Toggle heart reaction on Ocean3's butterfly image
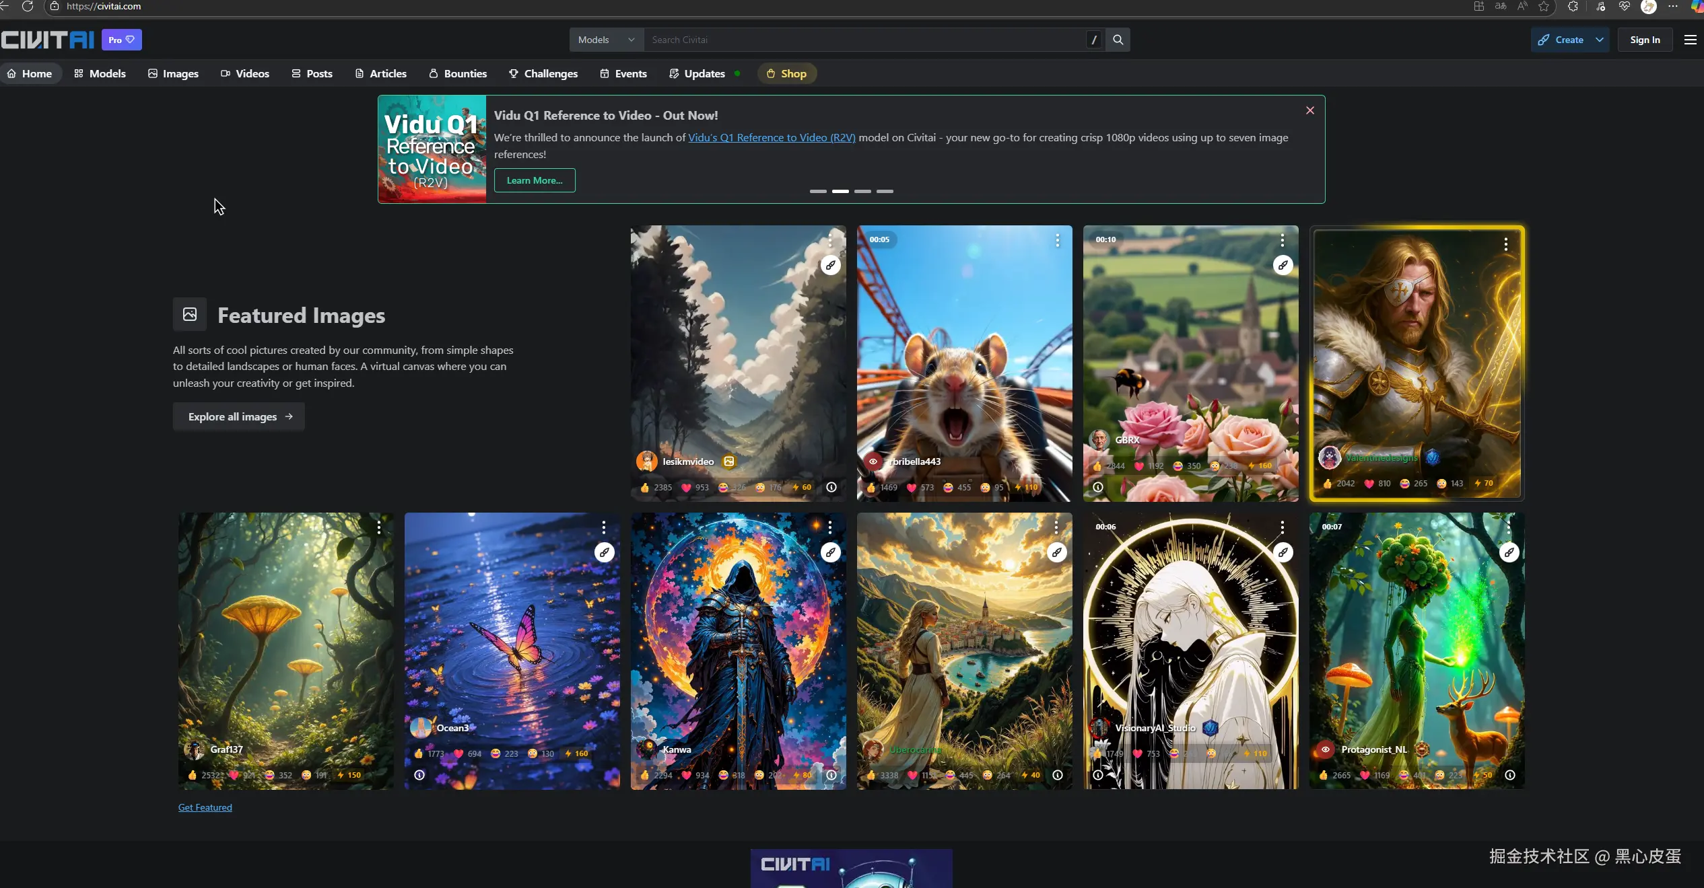Screen dimensions: 1704x888 [x=459, y=753]
